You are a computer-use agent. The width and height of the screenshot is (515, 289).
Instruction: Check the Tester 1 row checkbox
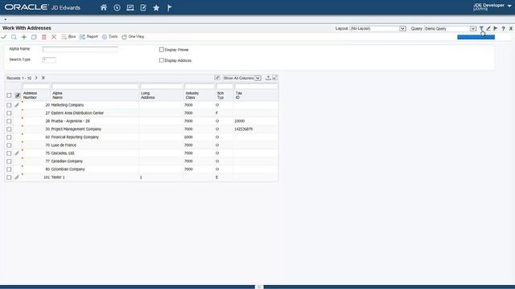click(9, 177)
